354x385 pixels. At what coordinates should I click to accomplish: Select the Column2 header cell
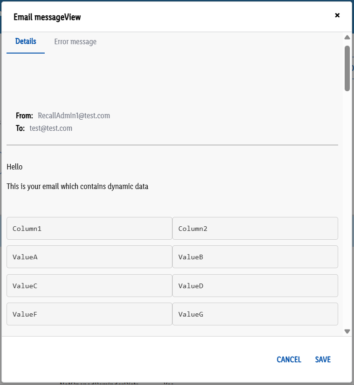pos(255,229)
